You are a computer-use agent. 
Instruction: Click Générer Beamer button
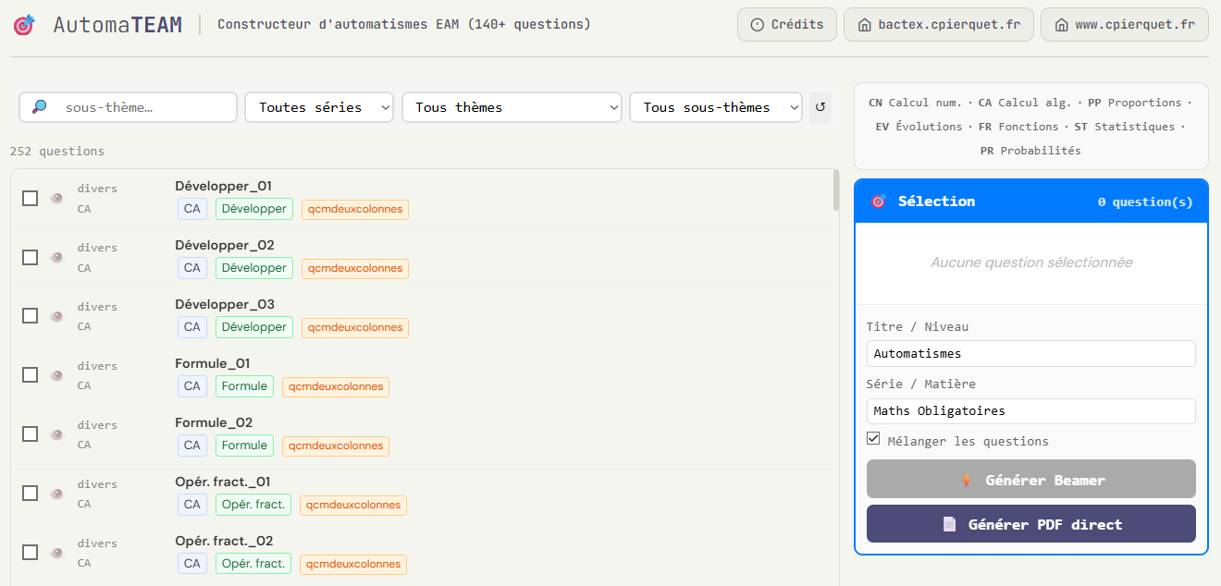pyautogui.click(x=1031, y=480)
